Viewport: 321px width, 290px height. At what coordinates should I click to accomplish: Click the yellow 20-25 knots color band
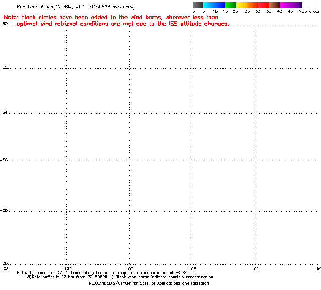(242, 5)
